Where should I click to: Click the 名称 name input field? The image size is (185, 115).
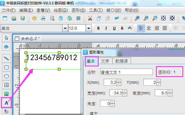tap(126, 72)
